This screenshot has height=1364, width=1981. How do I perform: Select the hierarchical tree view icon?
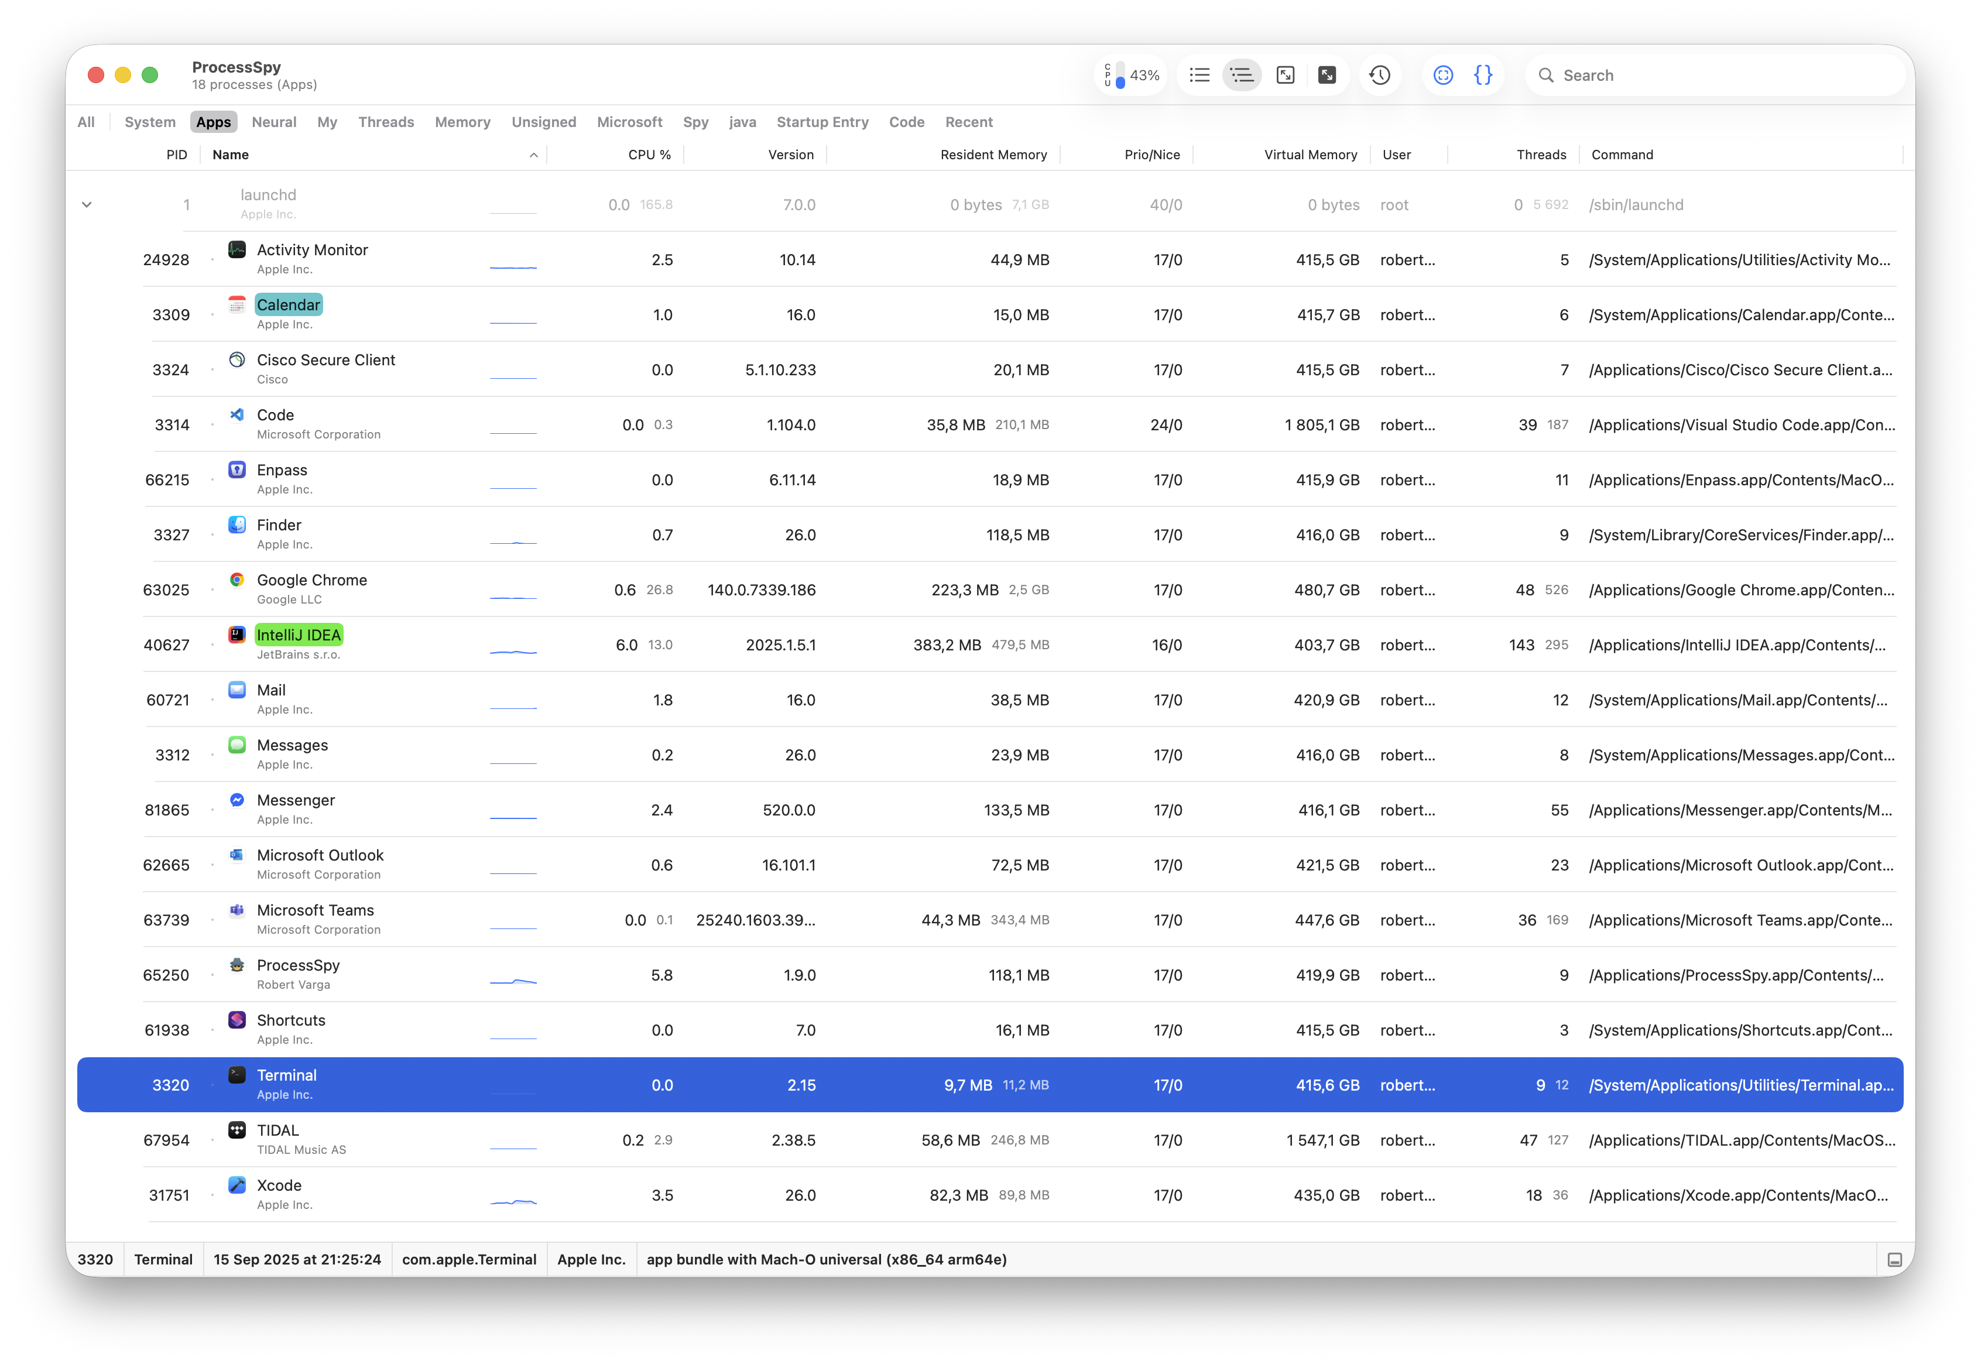click(1242, 75)
